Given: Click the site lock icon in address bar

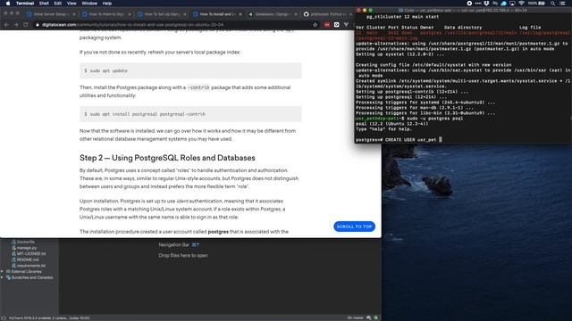Looking at the screenshot, I should (38, 25).
